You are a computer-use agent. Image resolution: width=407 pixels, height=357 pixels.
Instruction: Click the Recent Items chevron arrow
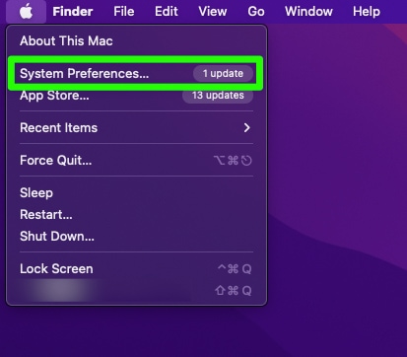pos(247,127)
